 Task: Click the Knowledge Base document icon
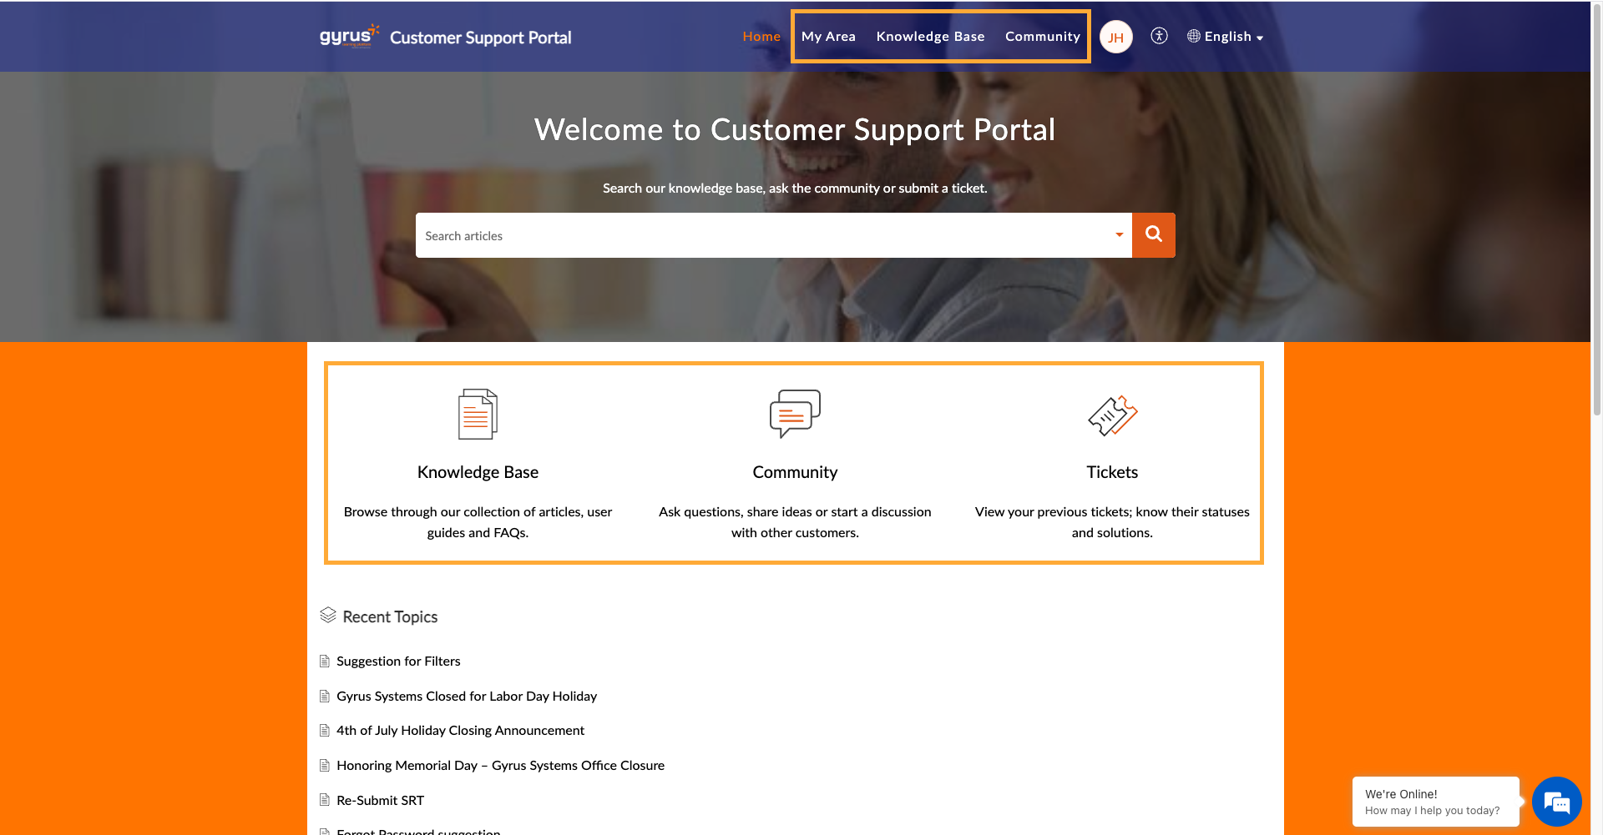478,414
